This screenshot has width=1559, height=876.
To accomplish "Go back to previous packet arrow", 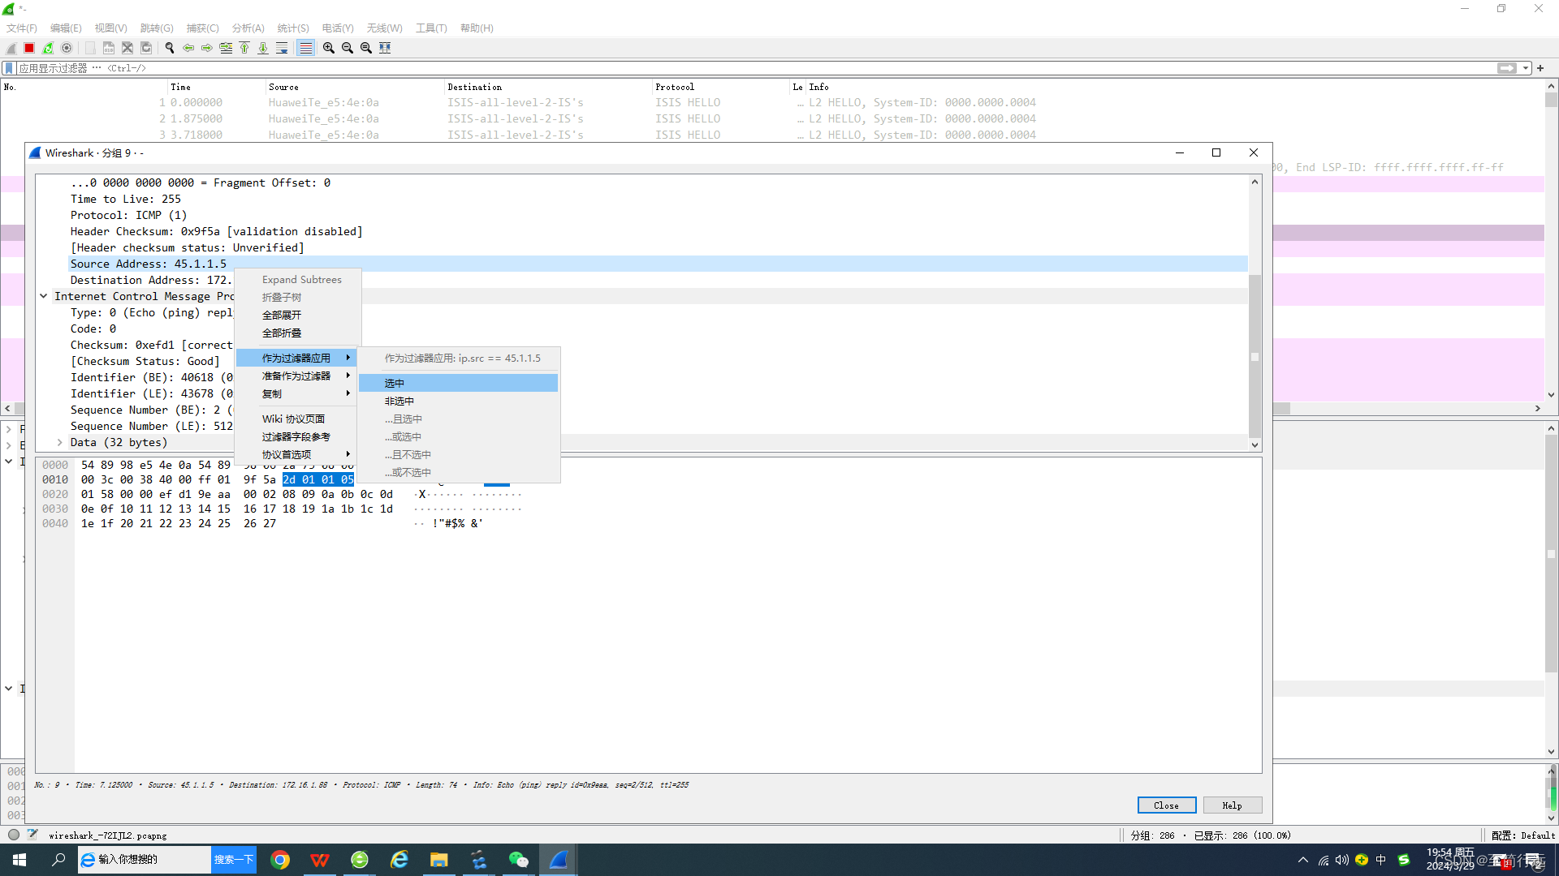I will click(188, 48).
